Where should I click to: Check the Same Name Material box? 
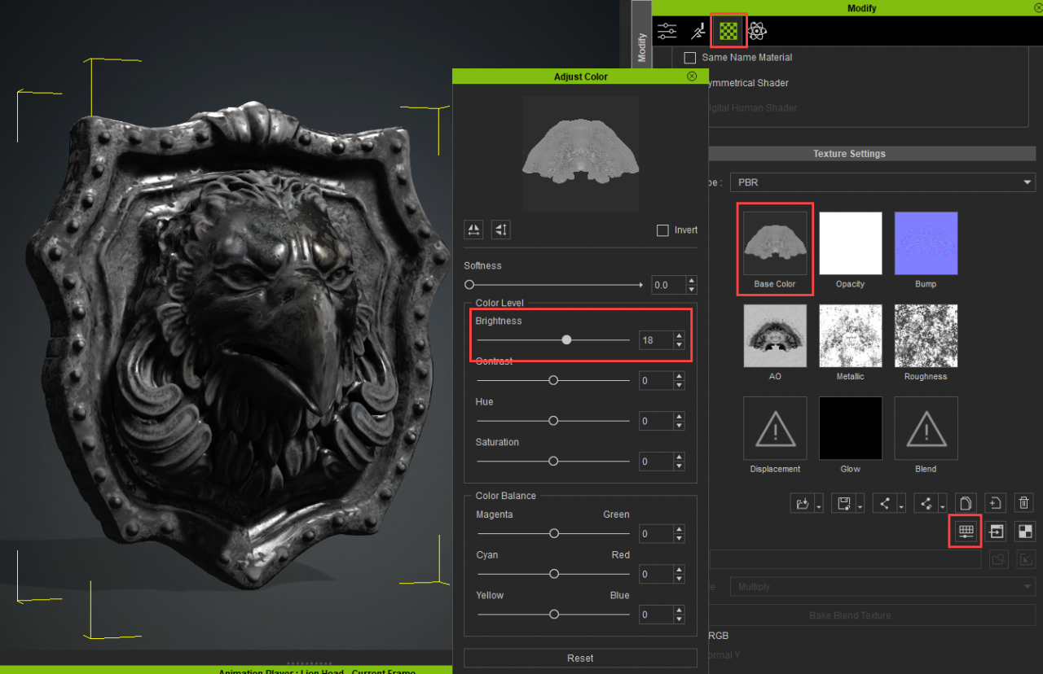[x=690, y=58]
